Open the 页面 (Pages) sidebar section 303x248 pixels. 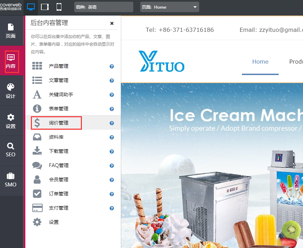coord(11,31)
